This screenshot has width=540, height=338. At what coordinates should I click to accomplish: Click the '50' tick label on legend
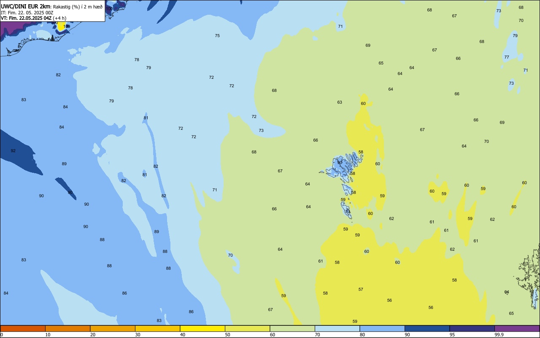coord(227,335)
